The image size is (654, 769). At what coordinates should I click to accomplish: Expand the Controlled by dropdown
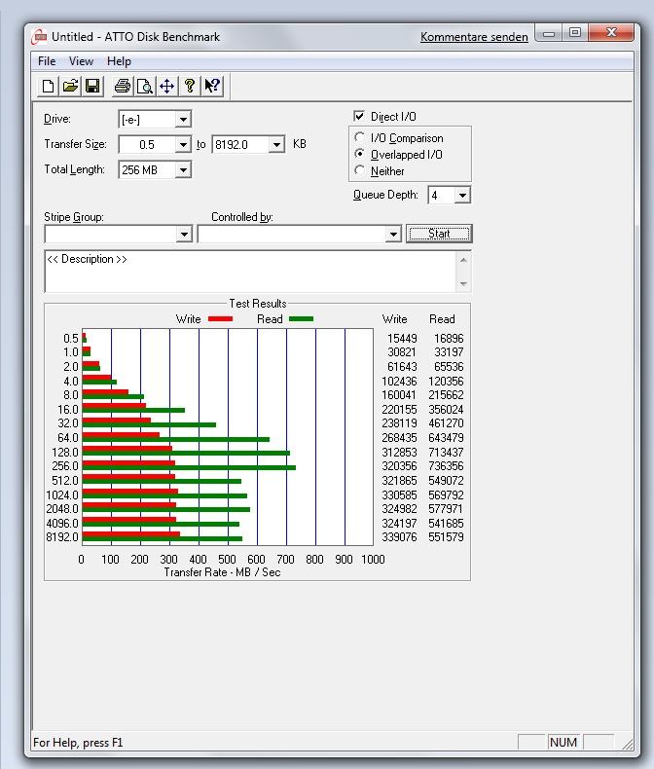click(393, 235)
